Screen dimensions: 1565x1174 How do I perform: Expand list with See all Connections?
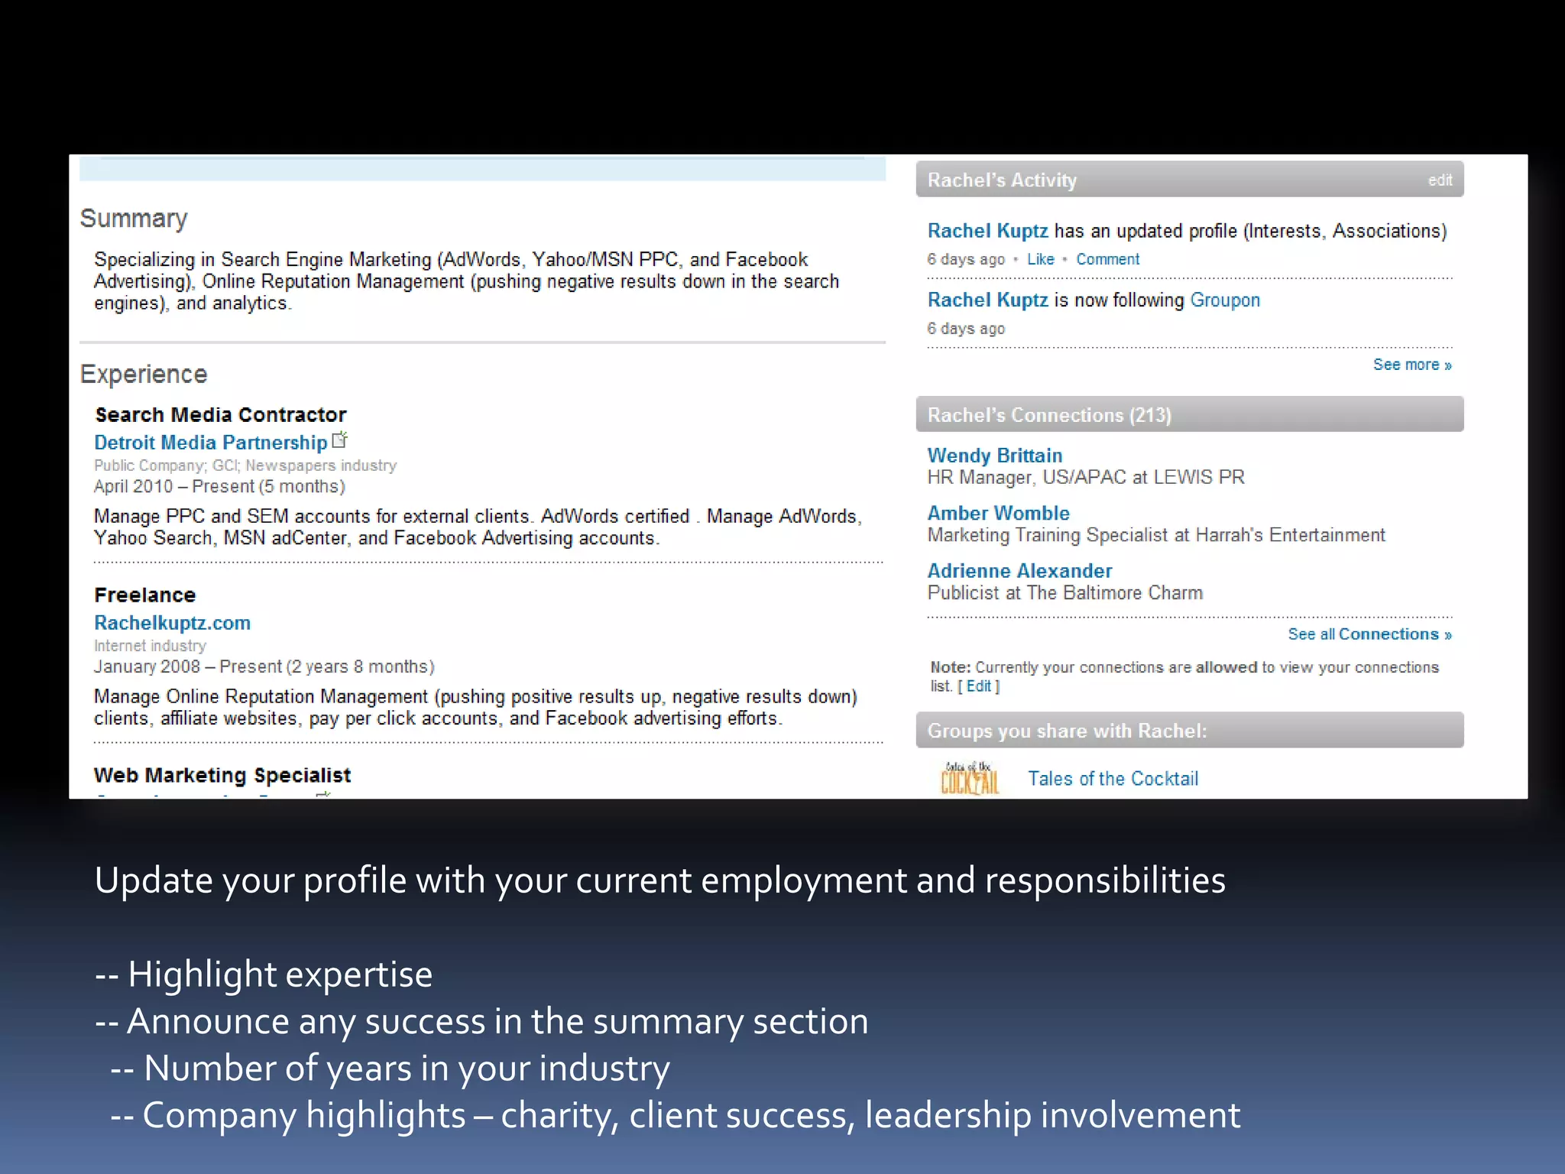pyautogui.click(x=1369, y=634)
